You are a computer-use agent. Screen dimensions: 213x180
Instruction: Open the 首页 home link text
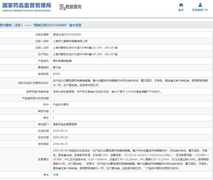coord(181,10)
